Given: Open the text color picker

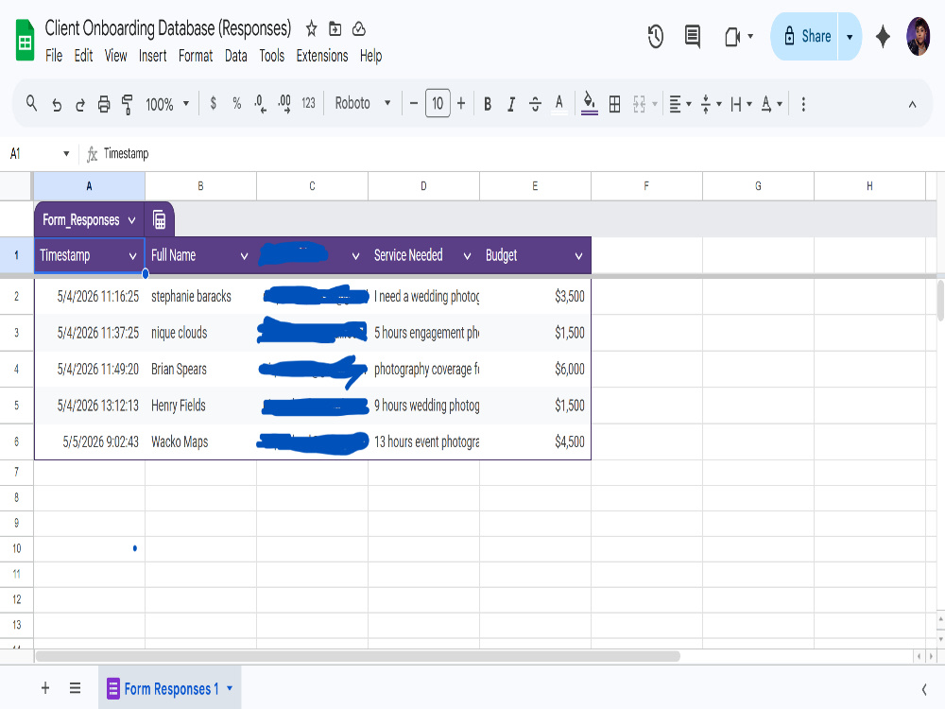Looking at the screenshot, I should click(x=559, y=104).
